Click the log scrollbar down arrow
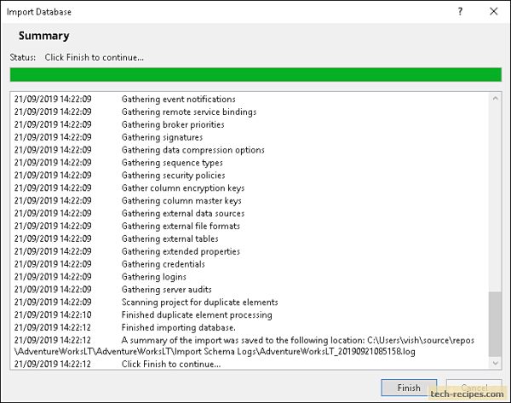 496,364
